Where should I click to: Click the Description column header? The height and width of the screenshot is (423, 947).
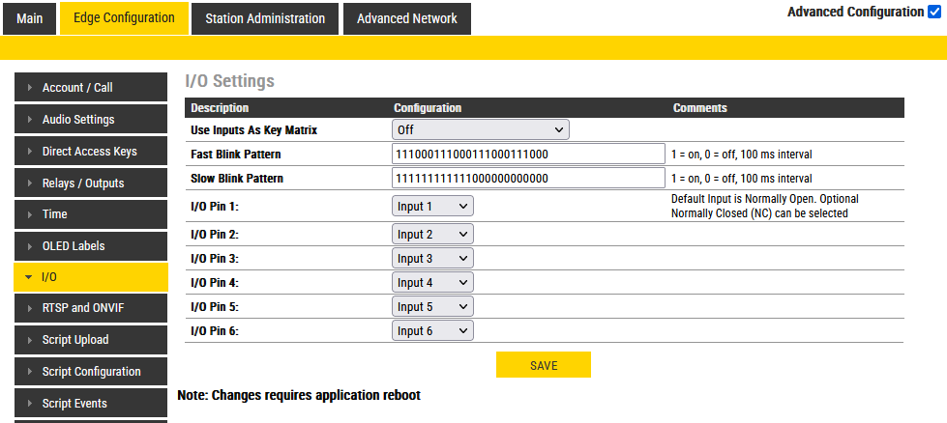pos(220,108)
